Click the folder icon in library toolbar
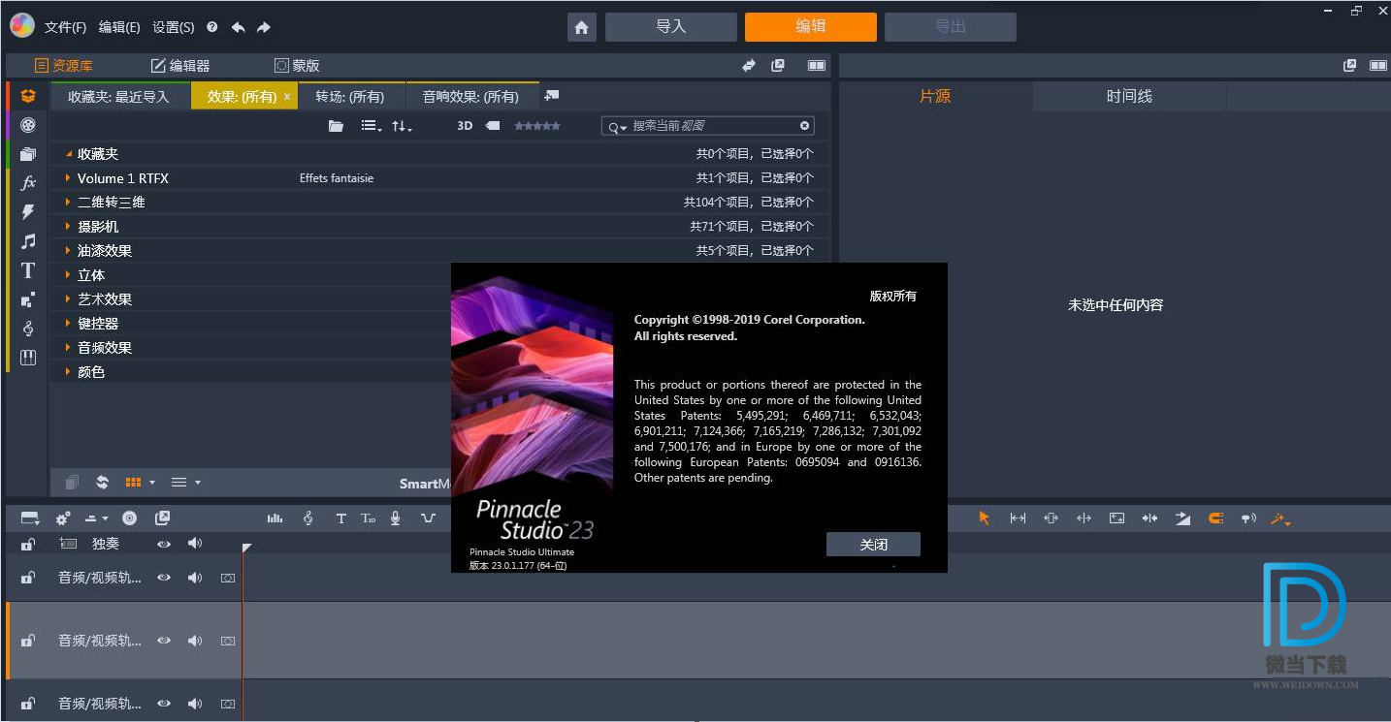The image size is (1391, 722). coord(336,126)
